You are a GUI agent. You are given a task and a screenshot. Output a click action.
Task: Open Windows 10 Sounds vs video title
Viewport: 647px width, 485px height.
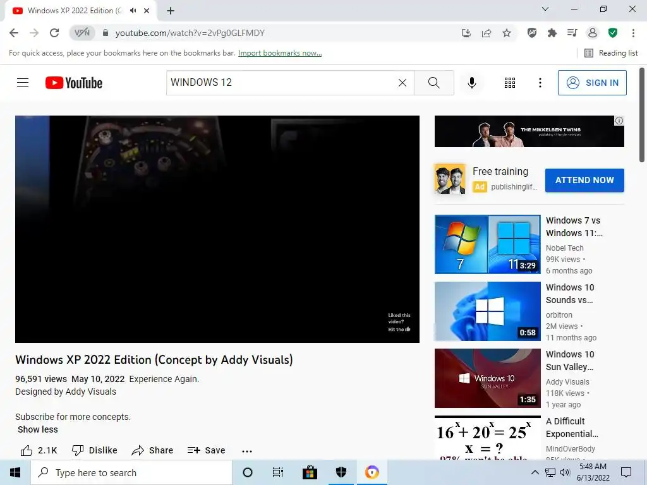click(x=570, y=294)
